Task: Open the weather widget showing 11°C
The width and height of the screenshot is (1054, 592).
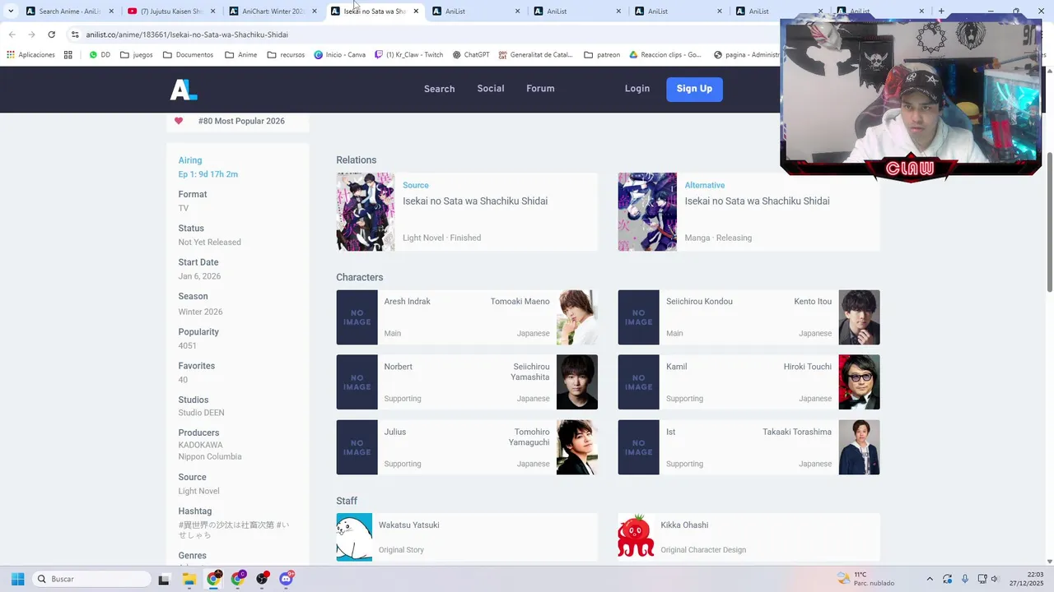Action: [865, 579]
